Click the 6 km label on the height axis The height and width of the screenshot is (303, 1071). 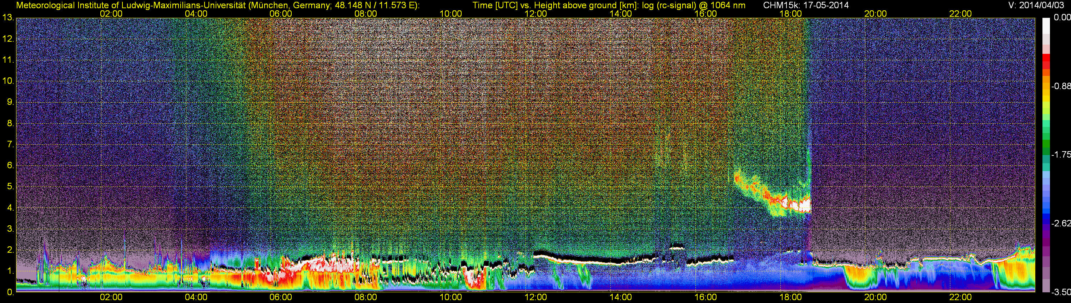10,166
